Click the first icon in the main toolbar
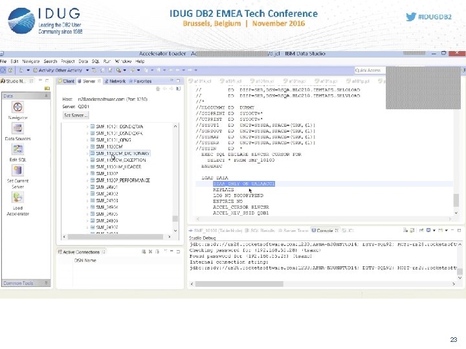The image size is (466, 349). click(3, 70)
